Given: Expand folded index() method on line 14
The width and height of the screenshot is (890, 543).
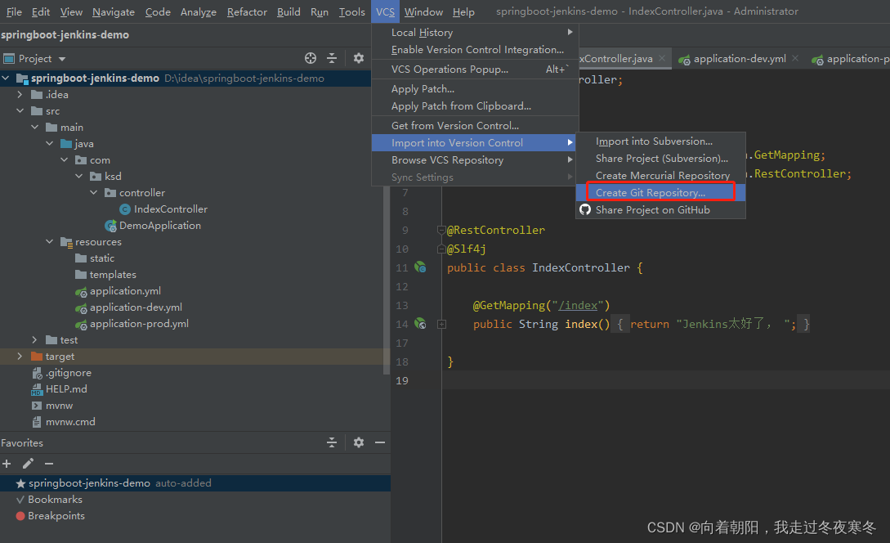Looking at the screenshot, I should (441, 325).
